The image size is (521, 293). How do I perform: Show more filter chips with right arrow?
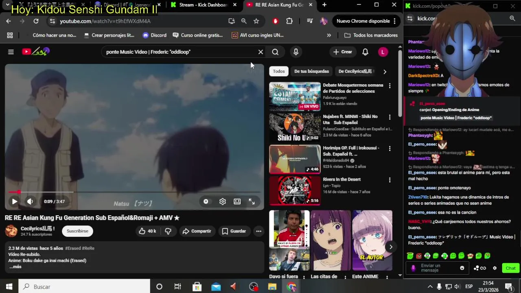(x=385, y=72)
